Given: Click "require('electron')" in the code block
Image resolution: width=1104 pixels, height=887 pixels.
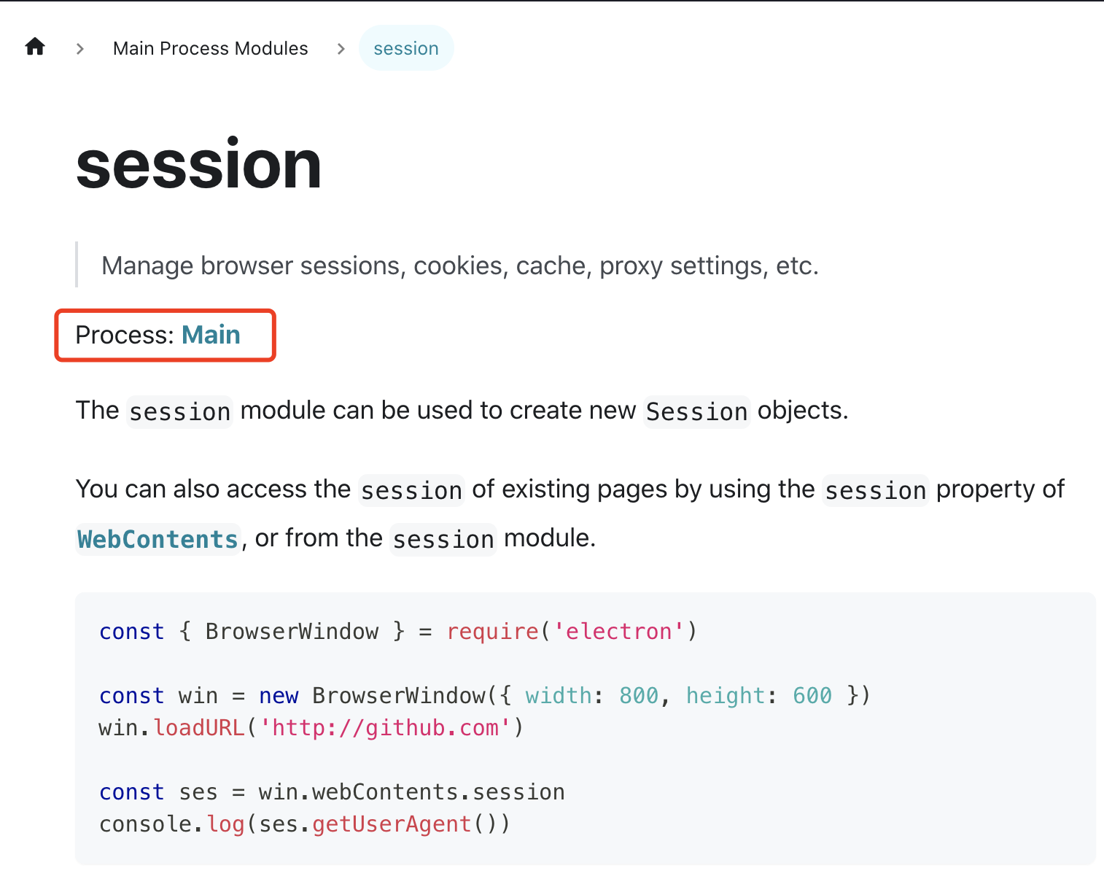Looking at the screenshot, I should point(569,631).
